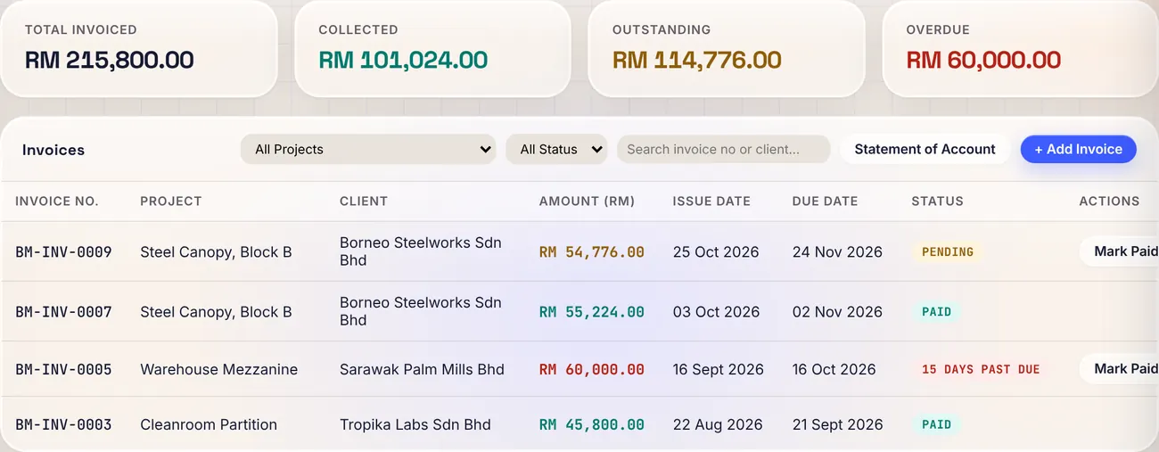Mark invoice BM-INV-0009 as paid
Image resolution: width=1159 pixels, height=452 pixels.
click(x=1120, y=251)
